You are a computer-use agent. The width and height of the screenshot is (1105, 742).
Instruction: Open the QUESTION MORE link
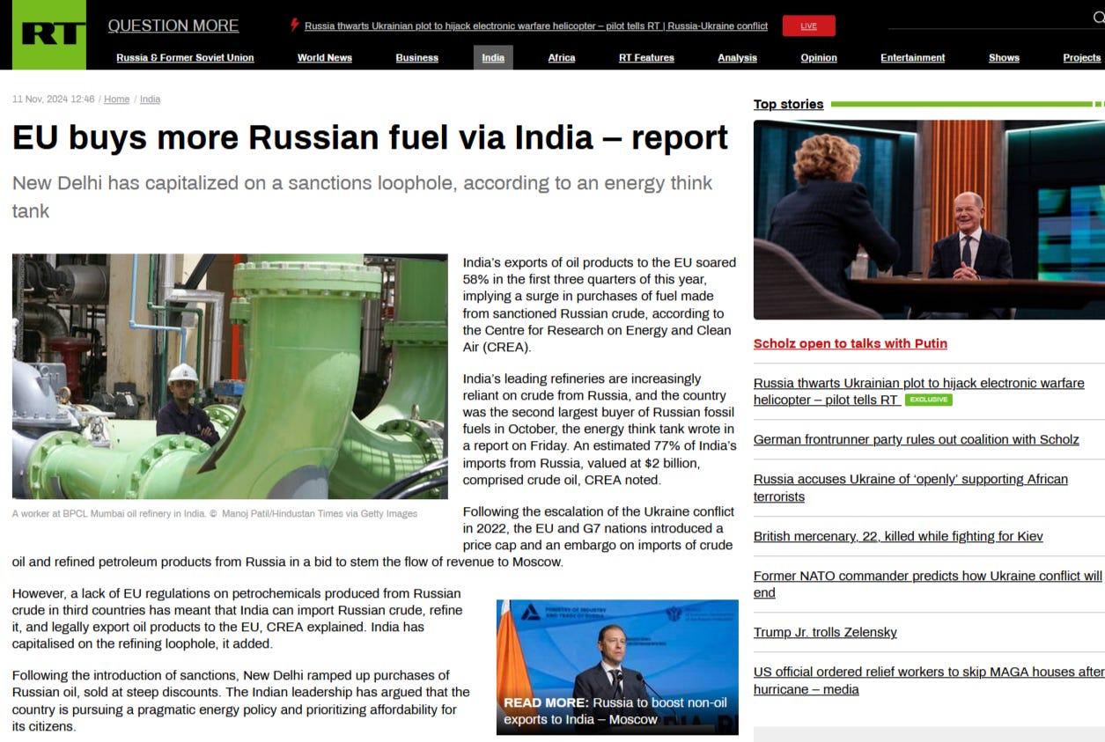(173, 26)
